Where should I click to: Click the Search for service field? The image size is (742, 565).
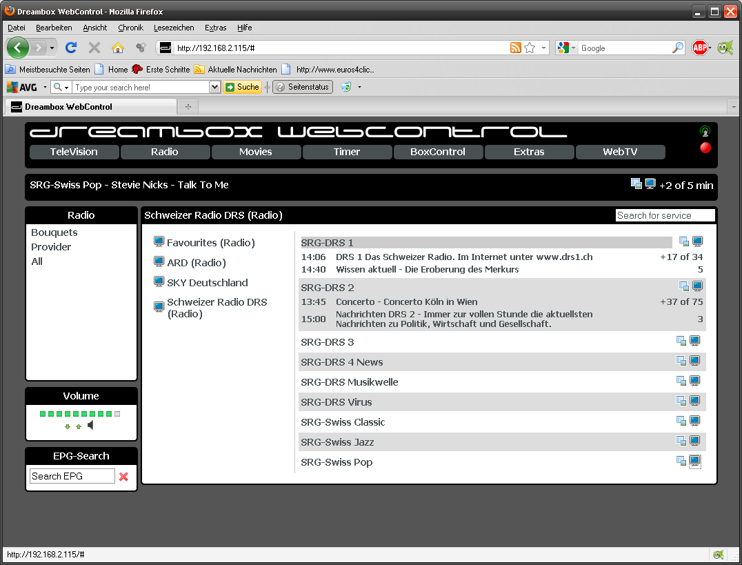point(665,215)
